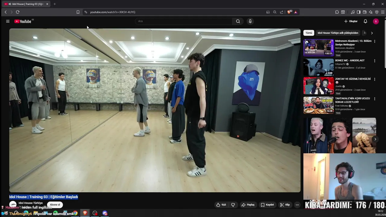Open Idol House Türkiye channel avatar

13,205
